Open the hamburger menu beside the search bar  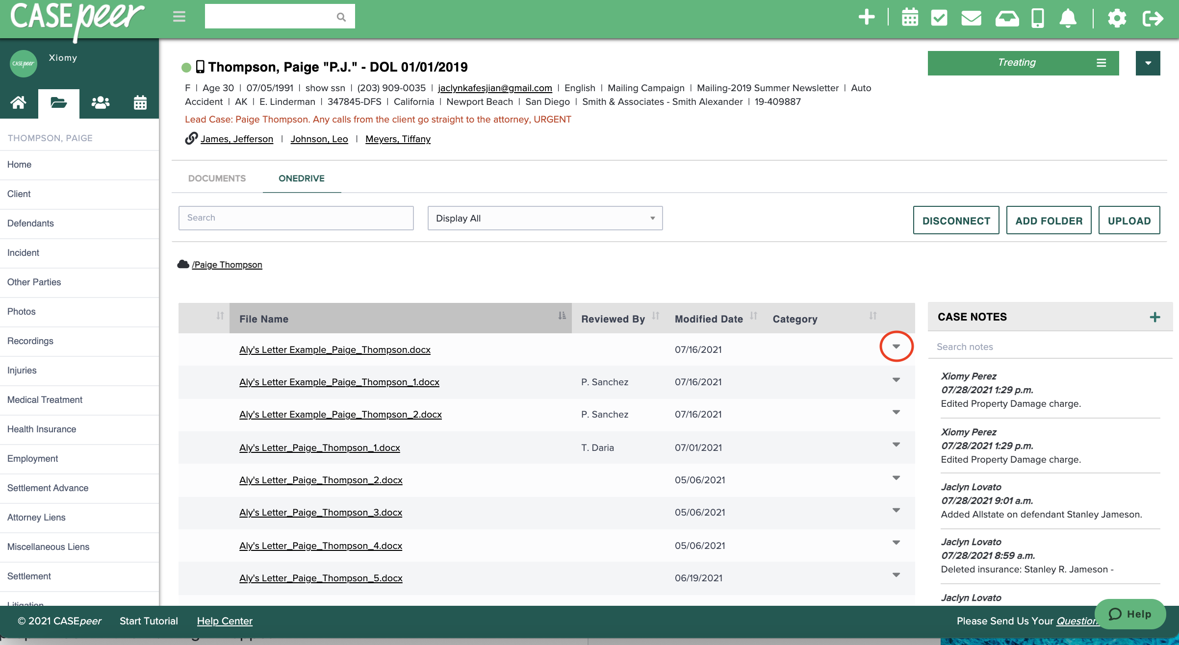coord(179,16)
